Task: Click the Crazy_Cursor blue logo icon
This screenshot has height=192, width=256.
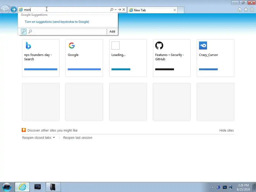Action: pyautogui.click(x=203, y=45)
